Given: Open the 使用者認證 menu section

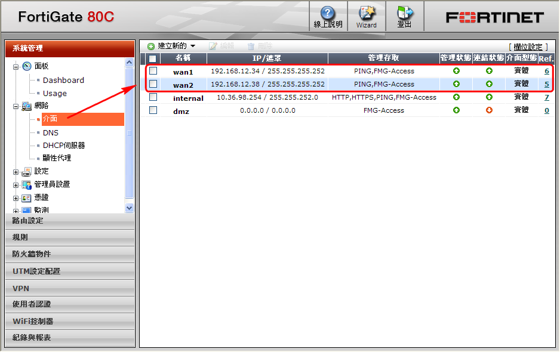Looking at the screenshot, I should 70,304.
